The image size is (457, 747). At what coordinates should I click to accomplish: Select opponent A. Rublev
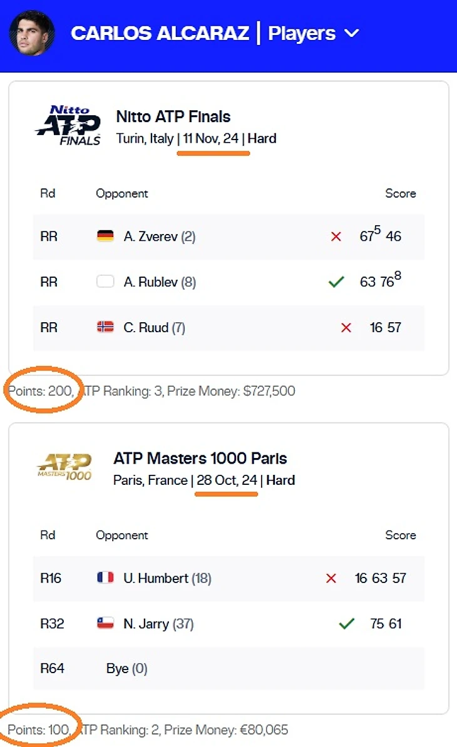(150, 282)
